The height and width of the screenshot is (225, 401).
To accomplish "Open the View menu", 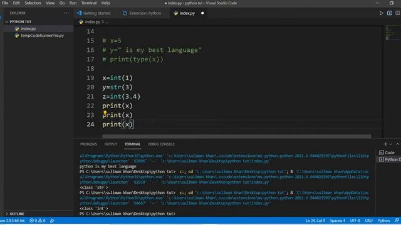I will pos(50,3).
